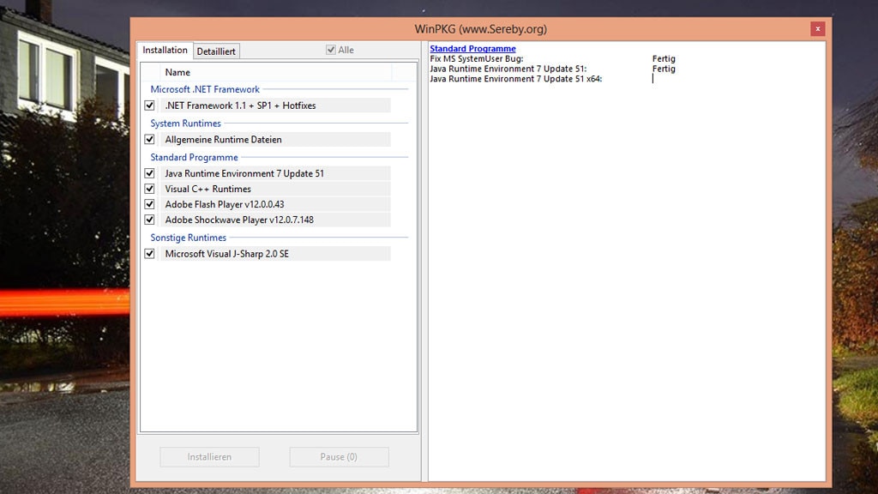Select the Allgemeine Runtime Dateien row
Image resolution: width=878 pixels, height=494 pixels.
pos(275,140)
